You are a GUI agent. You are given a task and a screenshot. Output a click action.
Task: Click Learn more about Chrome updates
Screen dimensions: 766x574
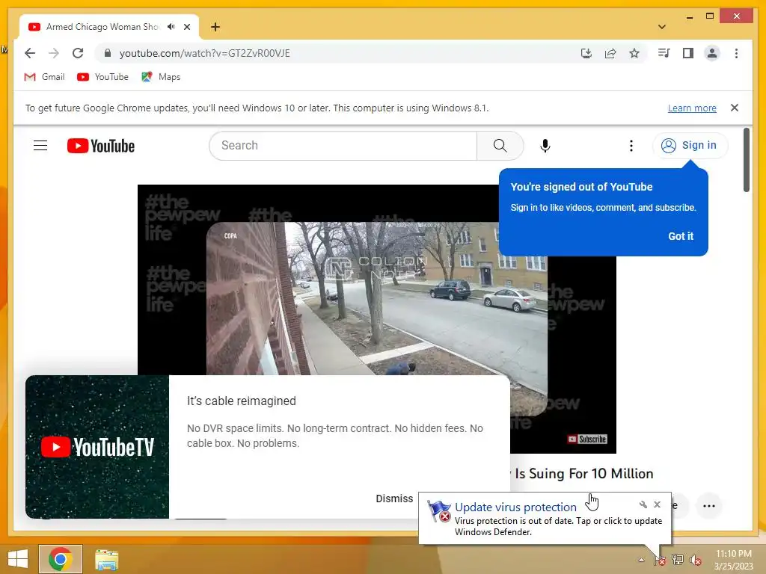pos(692,108)
